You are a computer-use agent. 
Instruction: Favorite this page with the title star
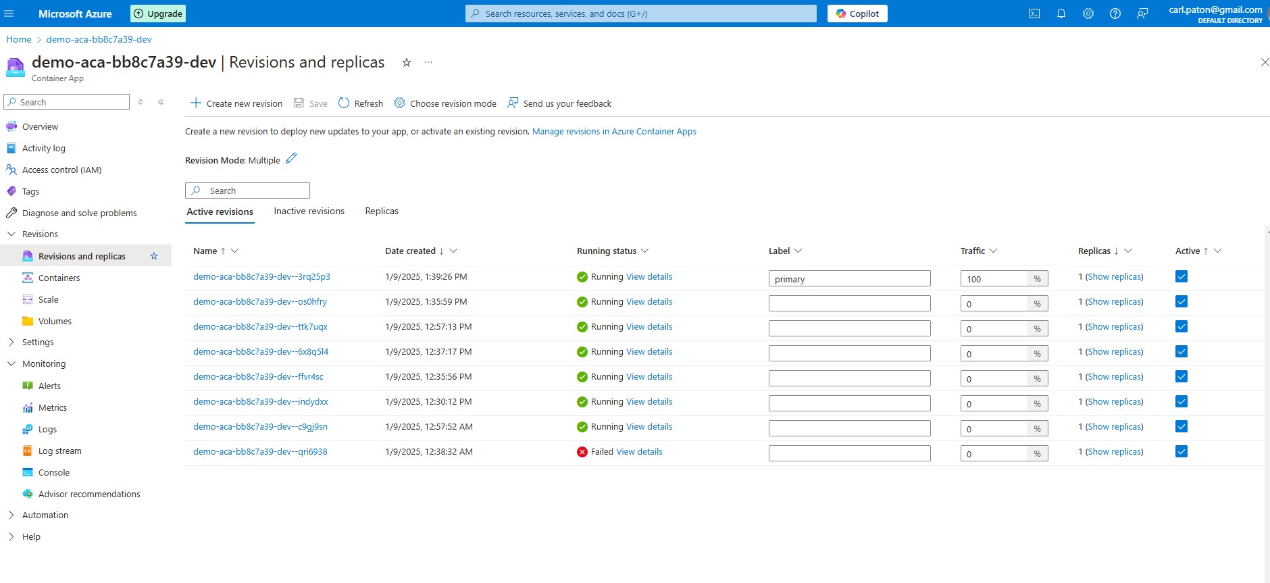[x=407, y=62]
